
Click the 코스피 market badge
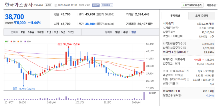(49, 5)
